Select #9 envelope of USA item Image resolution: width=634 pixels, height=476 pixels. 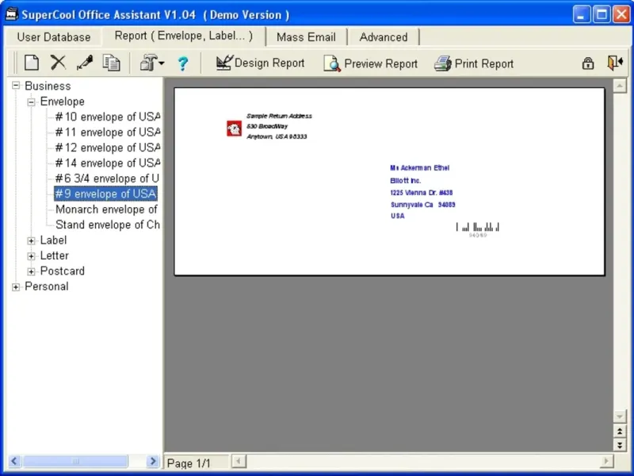[105, 194]
